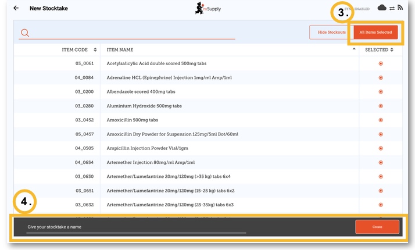Click the wifi signal status icon
The image size is (415, 250).
tap(400, 8)
